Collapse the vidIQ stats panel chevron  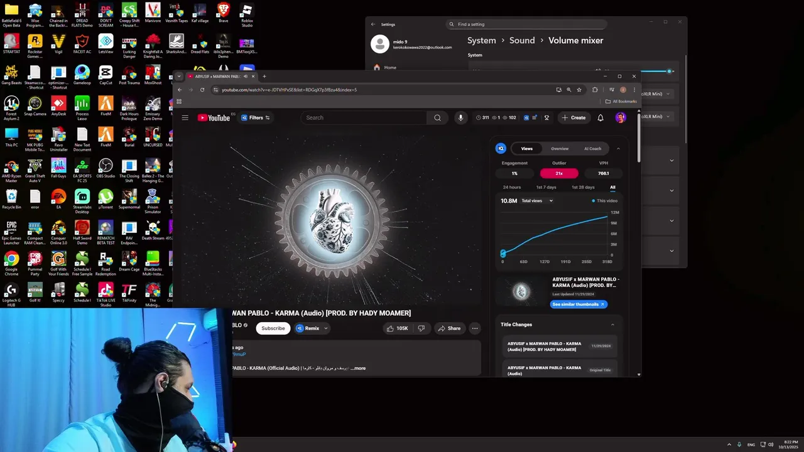[x=618, y=149]
